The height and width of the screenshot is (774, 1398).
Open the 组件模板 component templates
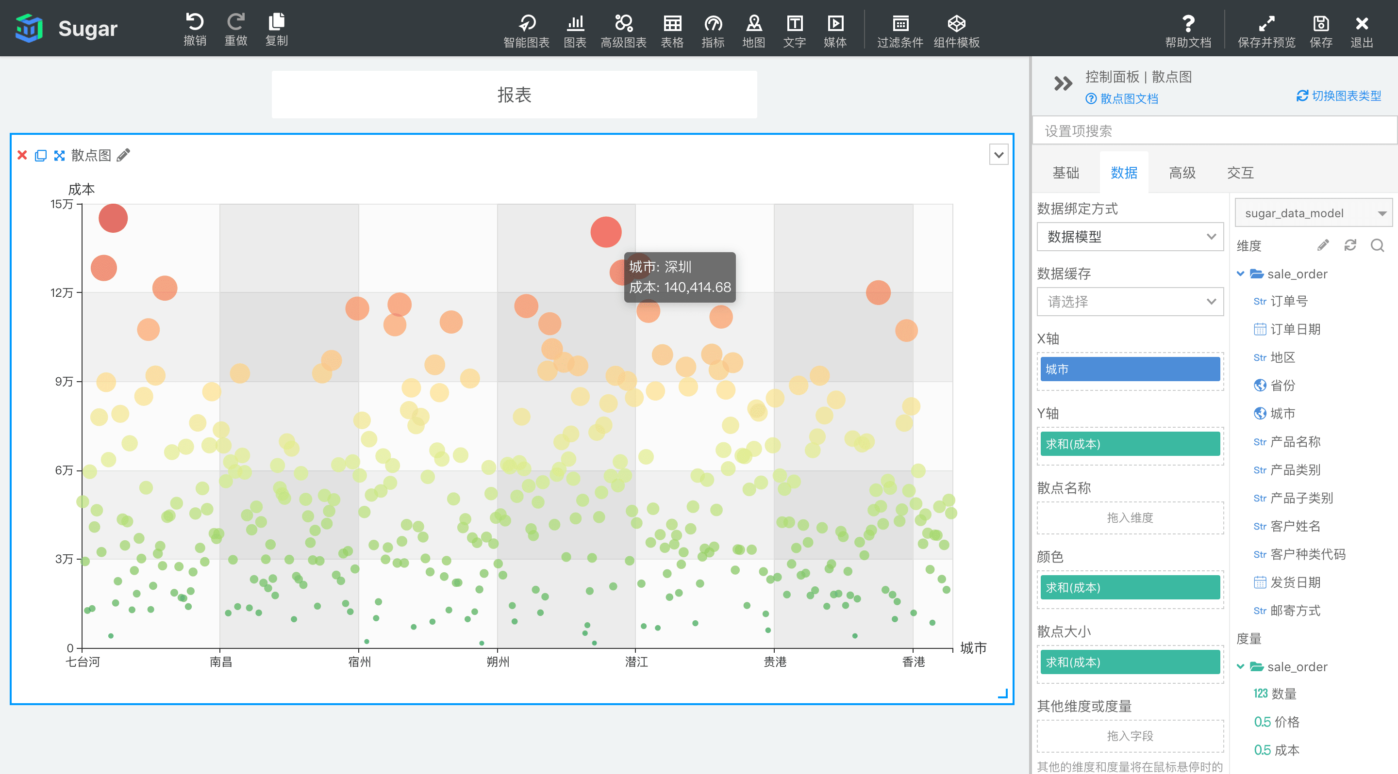click(956, 31)
